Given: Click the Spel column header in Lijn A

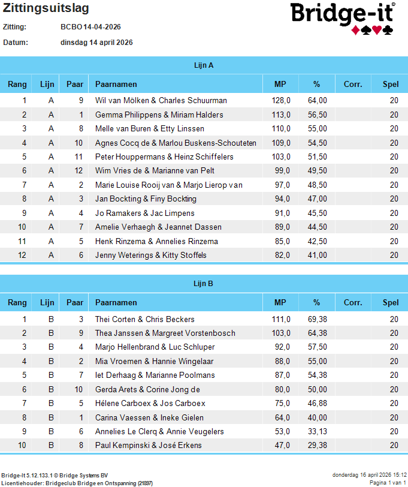Looking at the screenshot, I should 391,84.
